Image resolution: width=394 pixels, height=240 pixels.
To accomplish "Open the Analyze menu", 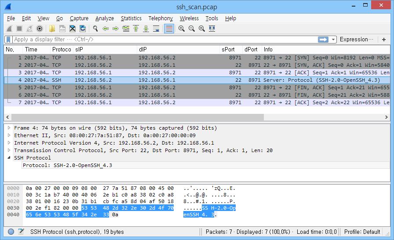I will coord(105,18).
